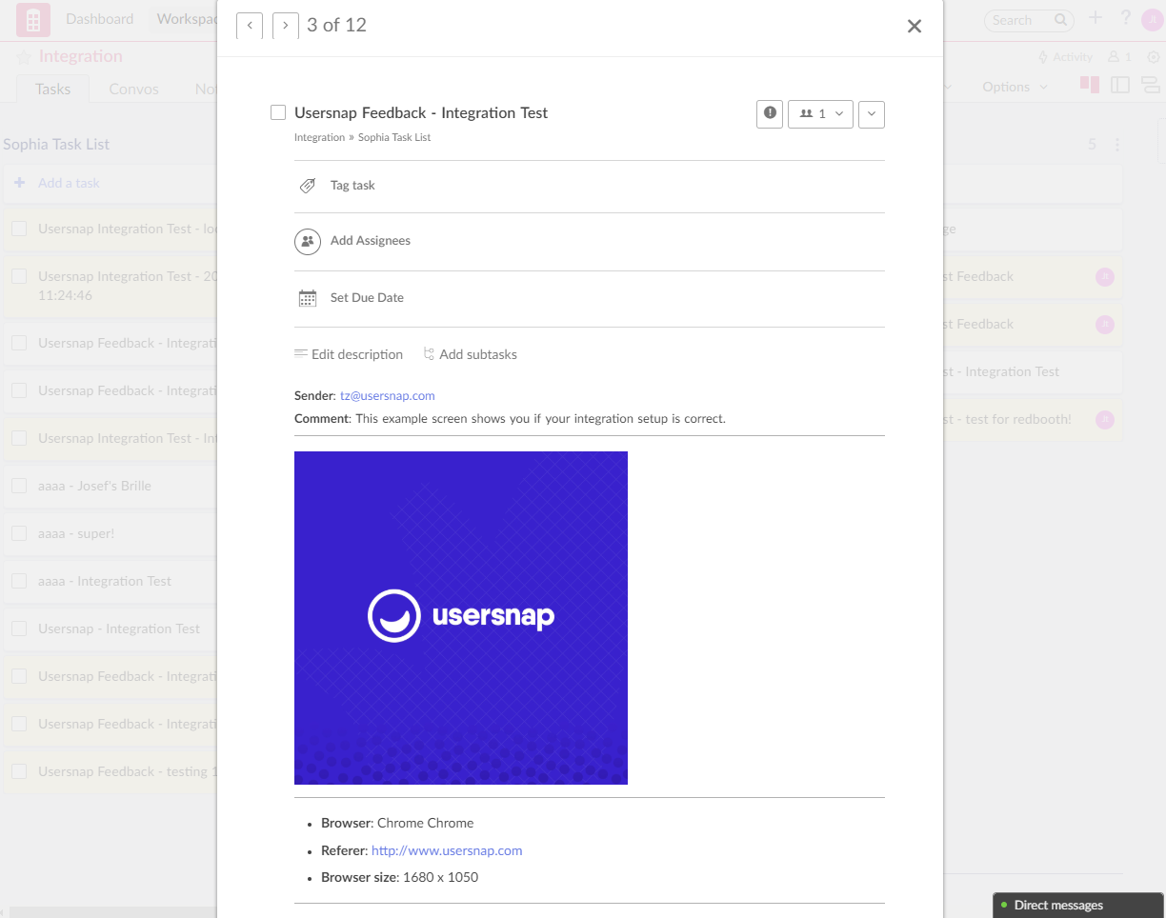This screenshot has height=918, width=1166.
Task: Open Direct messages panel
Action: (x=1078, y=905)
